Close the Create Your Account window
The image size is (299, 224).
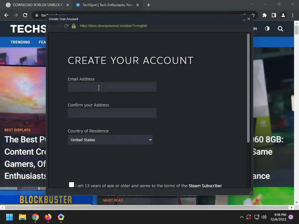249,19
